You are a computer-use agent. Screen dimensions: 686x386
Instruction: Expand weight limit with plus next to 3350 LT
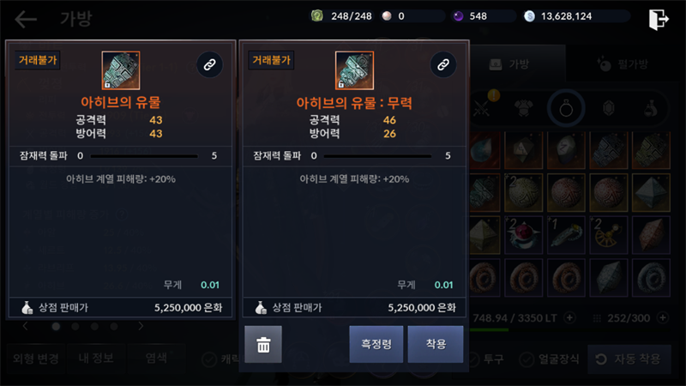(x=569, y=317)
